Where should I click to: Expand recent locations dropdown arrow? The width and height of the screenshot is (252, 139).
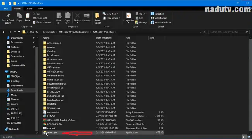[15, 32]
